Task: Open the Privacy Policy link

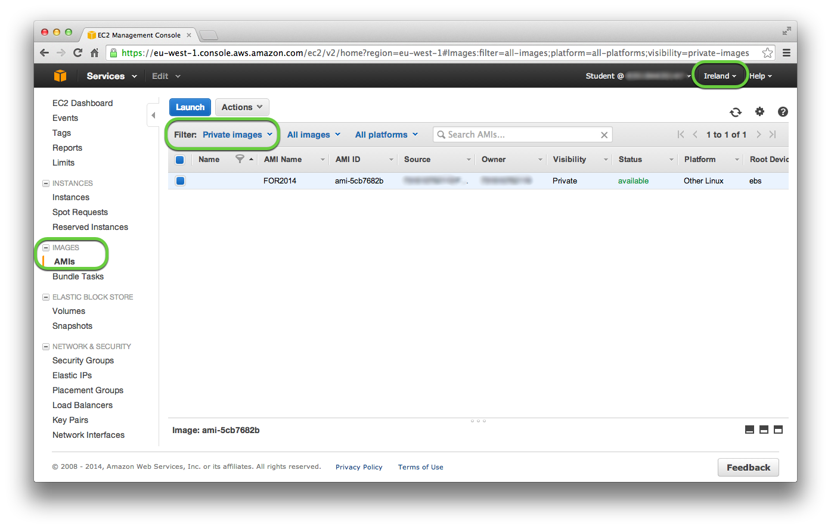Action: [x=359, y=467]
